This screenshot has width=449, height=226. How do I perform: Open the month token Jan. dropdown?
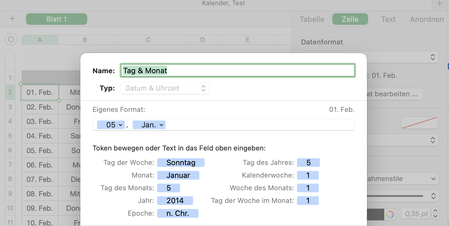pos(161,125)
